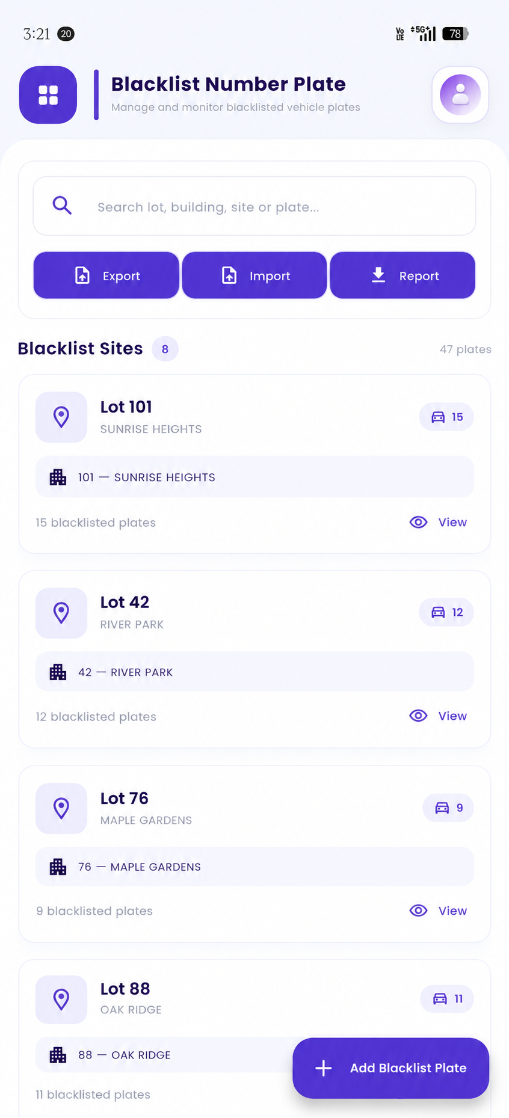Select the 76 — MAPLE GARDENS building row

(255, 867)
